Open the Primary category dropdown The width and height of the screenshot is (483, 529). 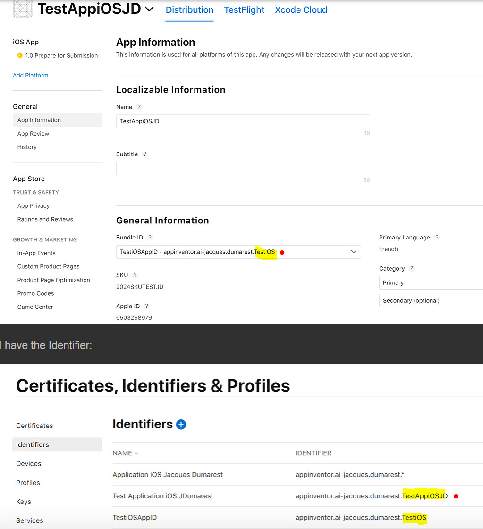click(x=431, y=283)
